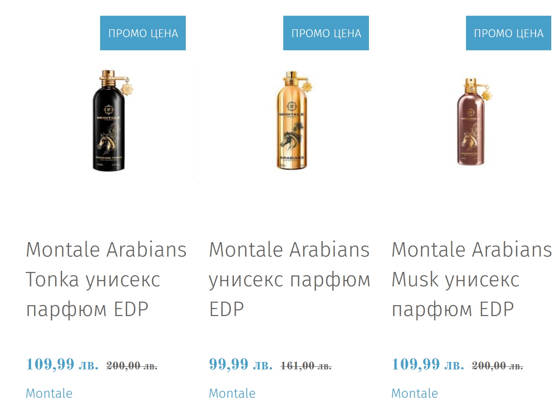This screenshot has height=414, width=560.
Task: Click the 99,99 лв. promo price
Action: (241, 364)
